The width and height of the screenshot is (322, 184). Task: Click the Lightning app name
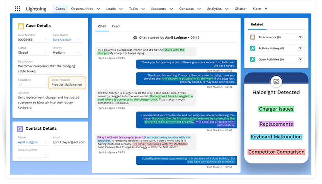point(36,9)
